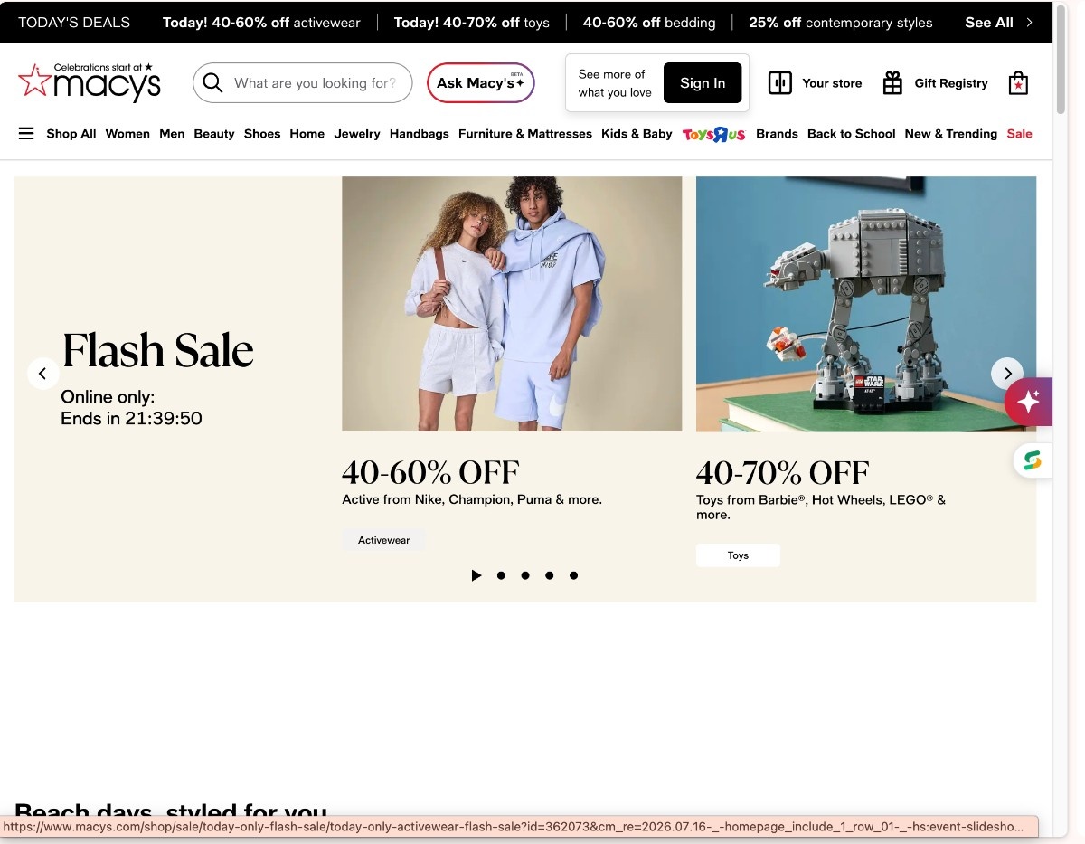
Task: Open 40-60% off bedding deal link
Action: (x=649, y=23)
